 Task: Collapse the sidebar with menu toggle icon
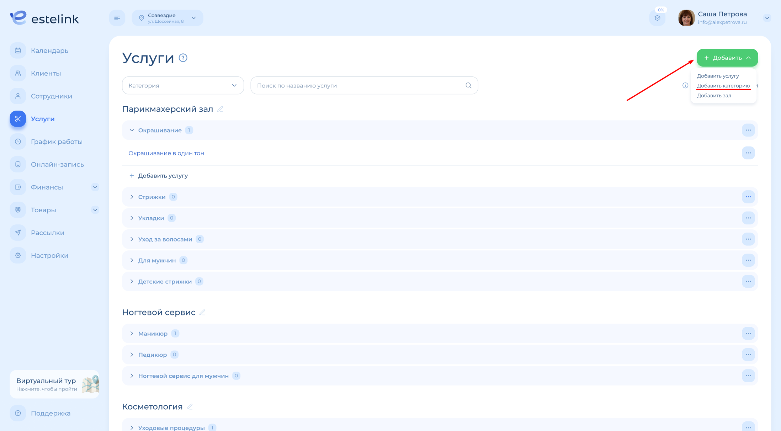117,18
